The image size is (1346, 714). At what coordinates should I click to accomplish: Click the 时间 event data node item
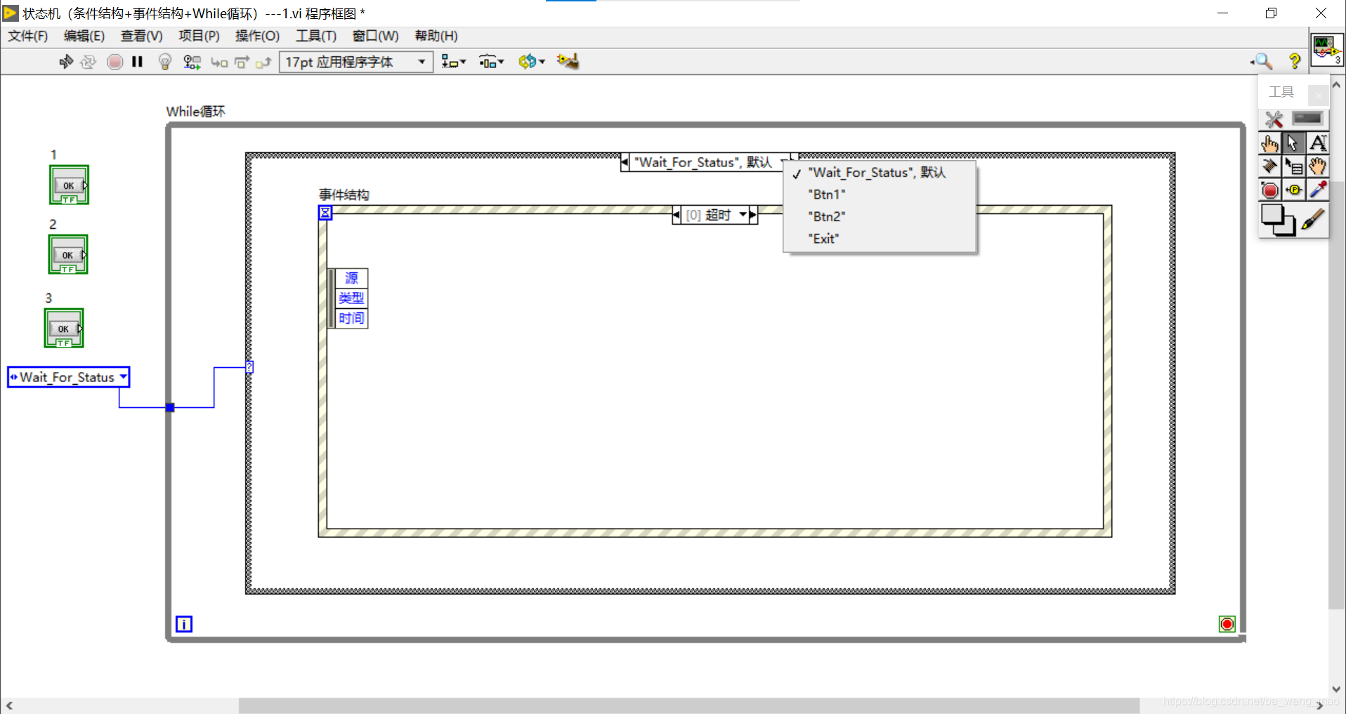351,318
